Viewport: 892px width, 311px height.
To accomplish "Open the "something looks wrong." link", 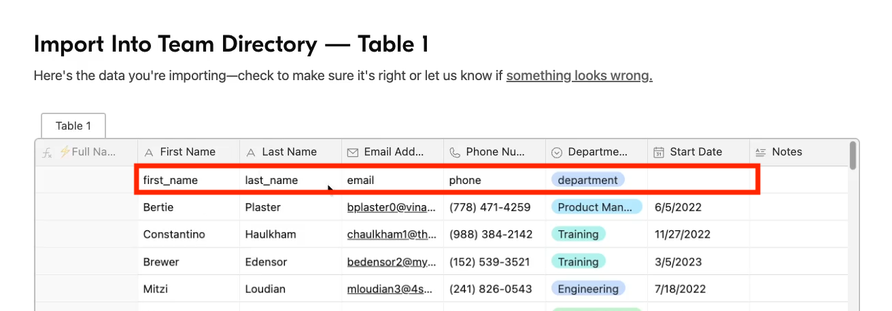I will click(579, 75).
